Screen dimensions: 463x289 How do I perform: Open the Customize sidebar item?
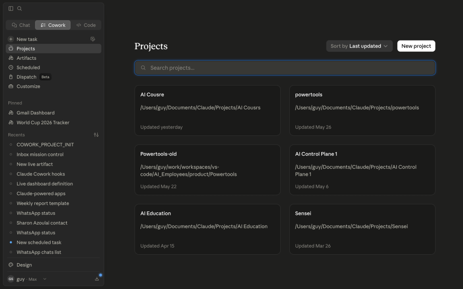pos(53,86)
